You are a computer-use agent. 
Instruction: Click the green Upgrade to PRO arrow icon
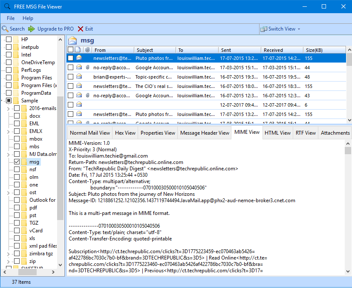pos(32,29)
